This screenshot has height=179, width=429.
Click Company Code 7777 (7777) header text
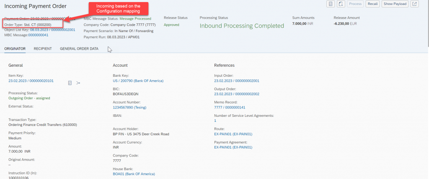[119, 25]
